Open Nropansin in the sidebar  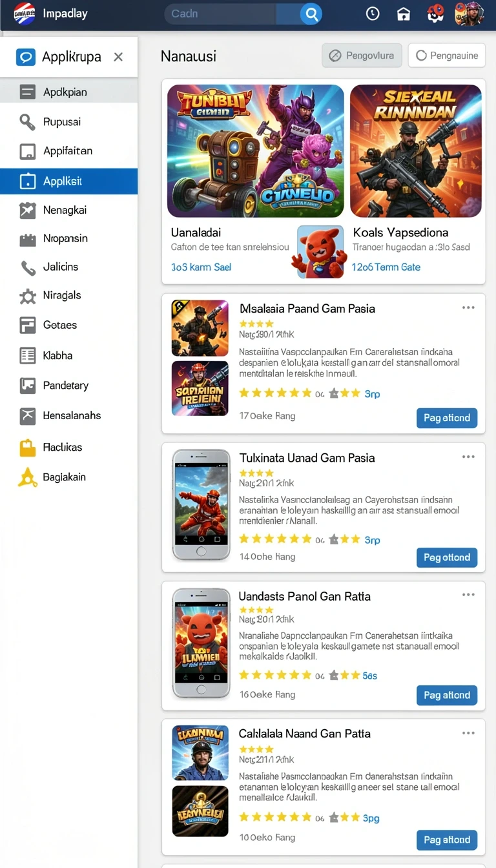click(68, 238)
